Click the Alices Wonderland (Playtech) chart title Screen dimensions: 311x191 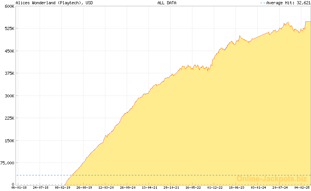tap(48, 3)
